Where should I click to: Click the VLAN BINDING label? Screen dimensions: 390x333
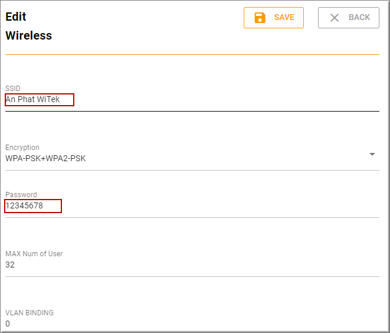point(30,313)
